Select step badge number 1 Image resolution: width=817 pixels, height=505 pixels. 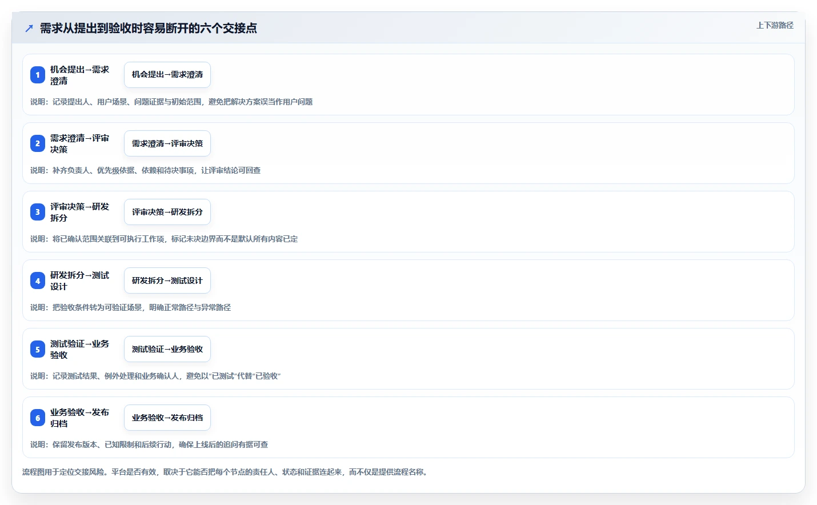click(38, 75)
